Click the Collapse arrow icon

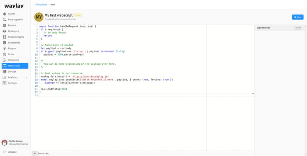5,152
